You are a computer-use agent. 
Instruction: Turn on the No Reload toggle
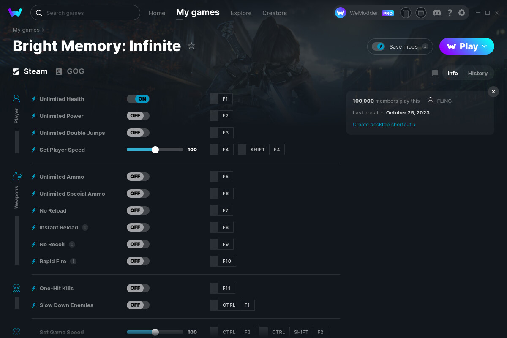pos(138,210)
